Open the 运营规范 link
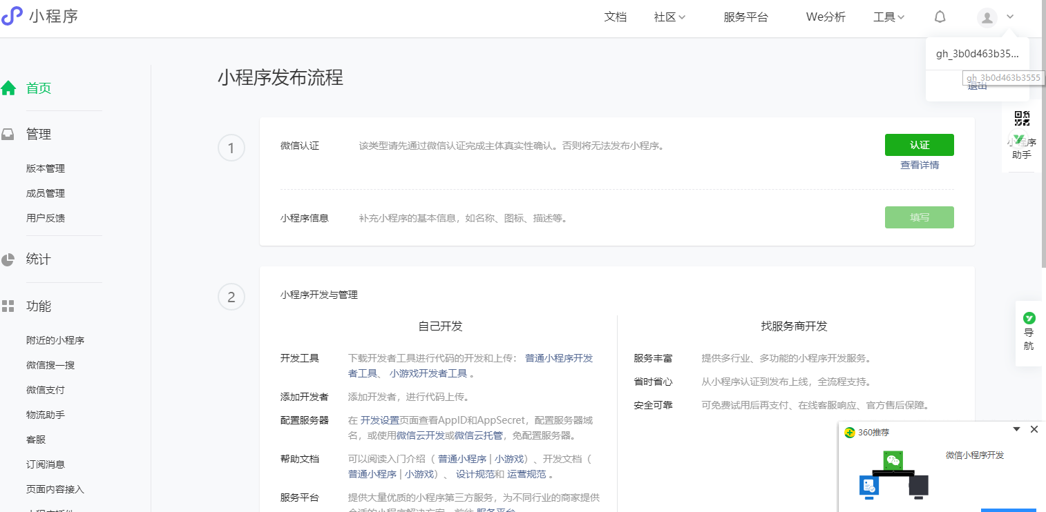The image size is (1046, 512). pos(526,474)
